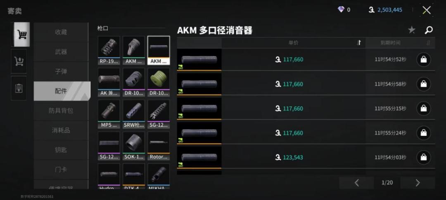This screenshot has height=200, width=446.
Task: Click the 2,503,445 coin balance
Action: [390, 10]
